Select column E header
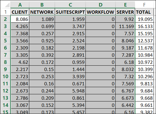156x114 pixels. click(x=125, y=5)
